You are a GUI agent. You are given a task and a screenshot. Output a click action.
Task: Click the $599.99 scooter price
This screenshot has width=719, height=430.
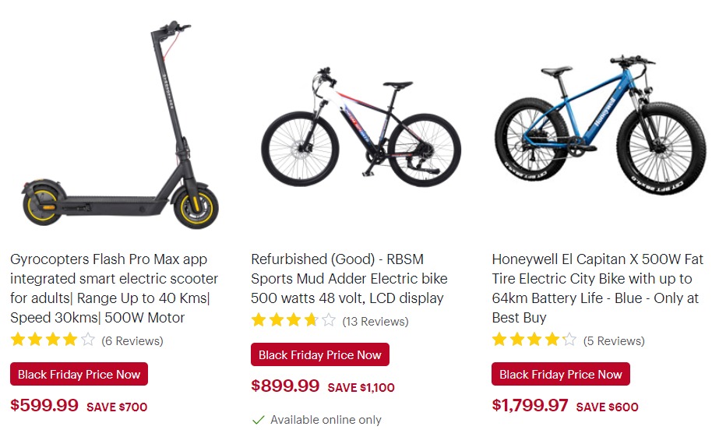pyautogui.click(x=44, y=405)
